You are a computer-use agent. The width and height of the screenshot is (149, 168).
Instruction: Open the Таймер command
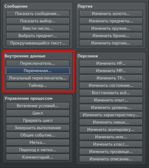(38, 85)
